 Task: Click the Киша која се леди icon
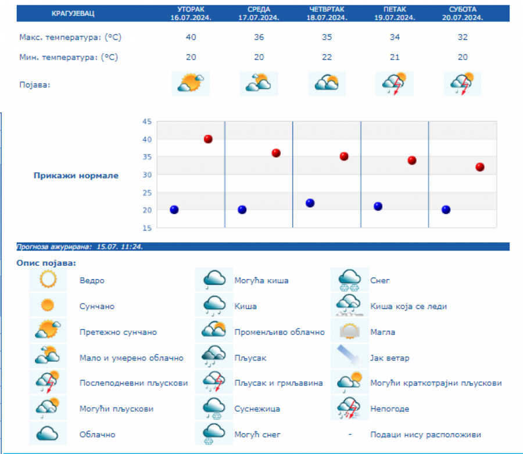(x=350, y=305)
